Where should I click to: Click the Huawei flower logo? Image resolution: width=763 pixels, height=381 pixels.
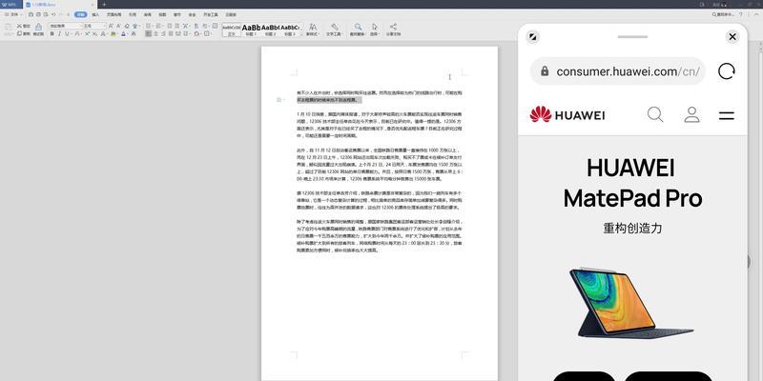click(541, 114)
